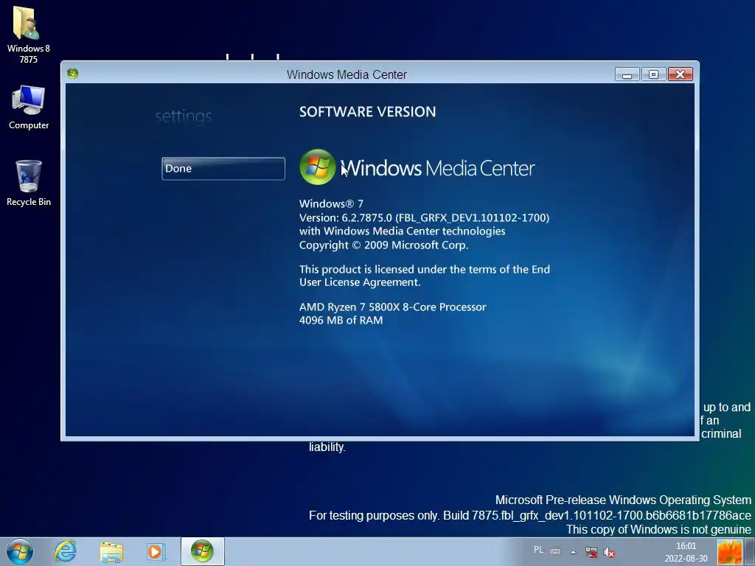The width and height of the screenshot is (755, 566).
Task: Open the clock showing 16:01
Action: (x=686, y=546)
